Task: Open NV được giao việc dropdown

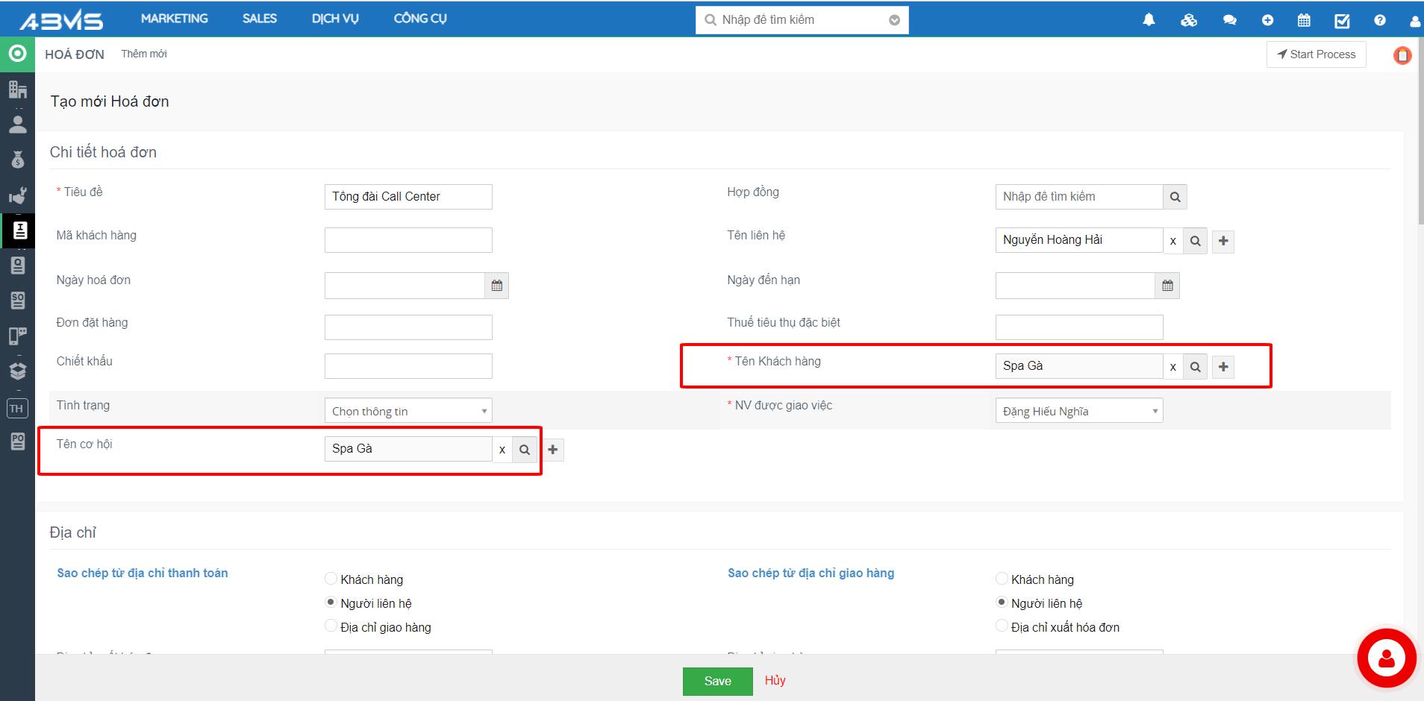Action: tap(1078, 411)
